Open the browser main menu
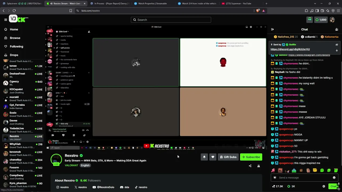Screen dimensions: 342x192 pyautogui.click(x=338, y=11)
